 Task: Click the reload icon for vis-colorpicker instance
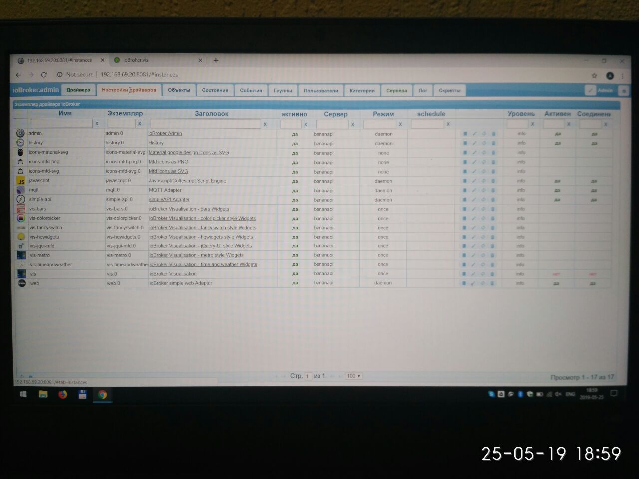pyautogui.click(x=483, y=218)
